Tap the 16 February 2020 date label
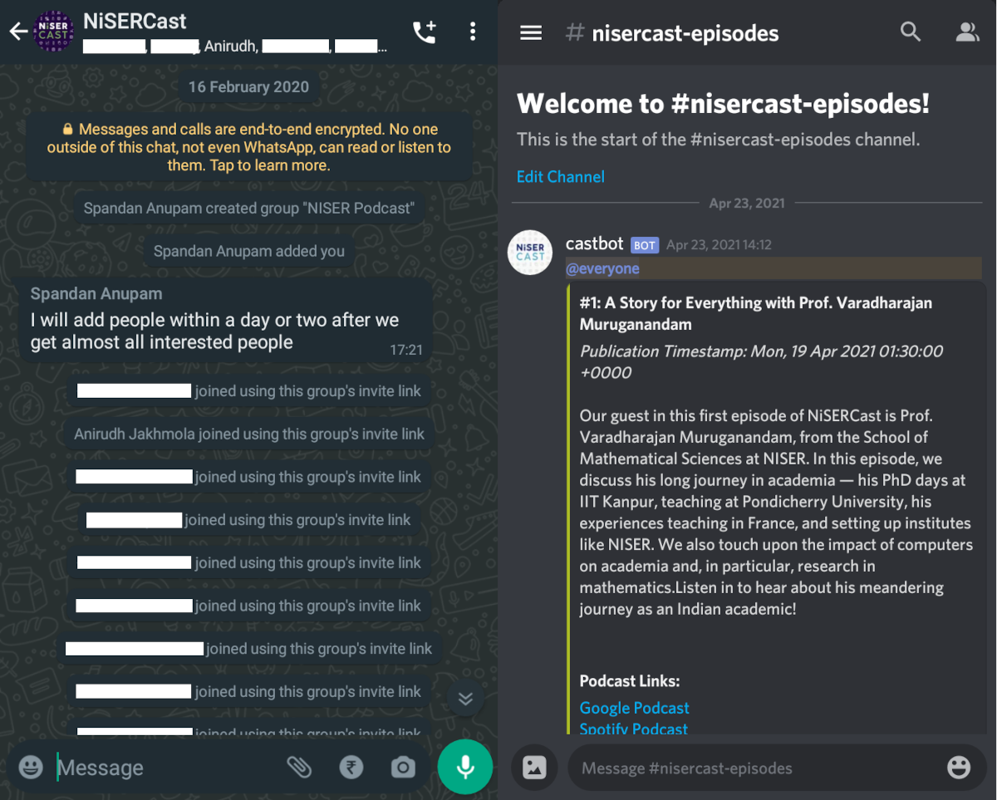This screenshot has width=997, height=800. click(248, 87)
